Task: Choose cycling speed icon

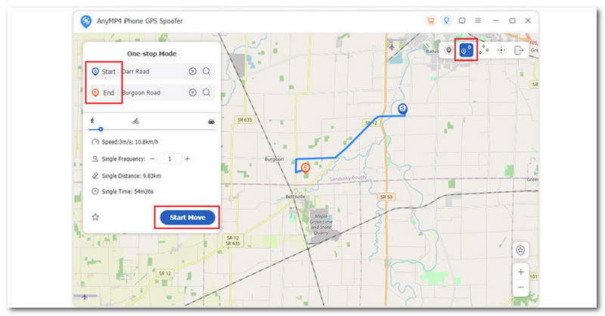Action: pos(135,122)
